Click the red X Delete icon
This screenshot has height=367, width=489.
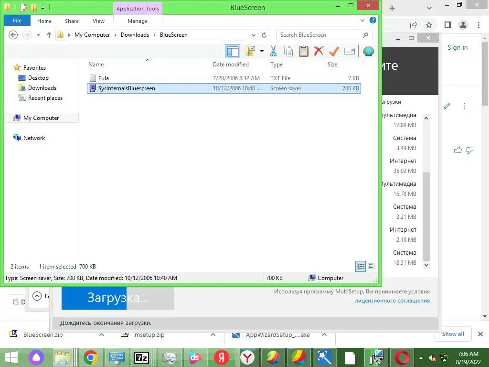pos(319,51)
